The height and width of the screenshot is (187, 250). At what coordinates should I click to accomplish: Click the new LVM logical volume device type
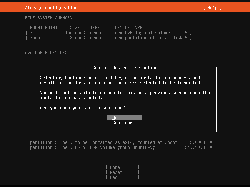pyautogui.click(x=142, y=33)
